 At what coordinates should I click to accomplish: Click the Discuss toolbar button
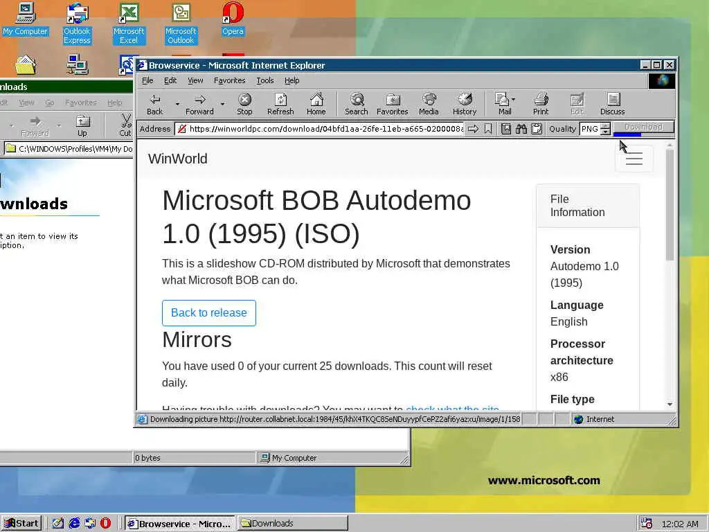coord(613,105)
